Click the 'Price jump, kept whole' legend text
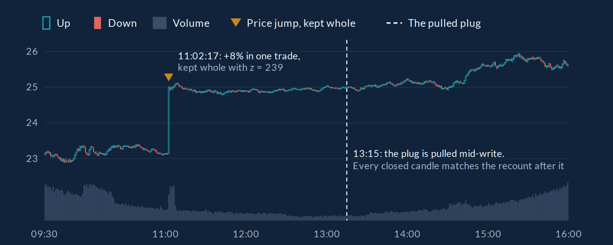The width and height of the screenshot is (613, 245). pos(301,23)
